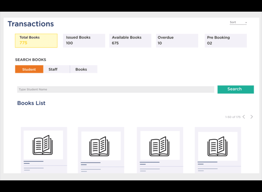Click the second book icon in Books List
Screen dimensions: 262x192
[100, 146]
